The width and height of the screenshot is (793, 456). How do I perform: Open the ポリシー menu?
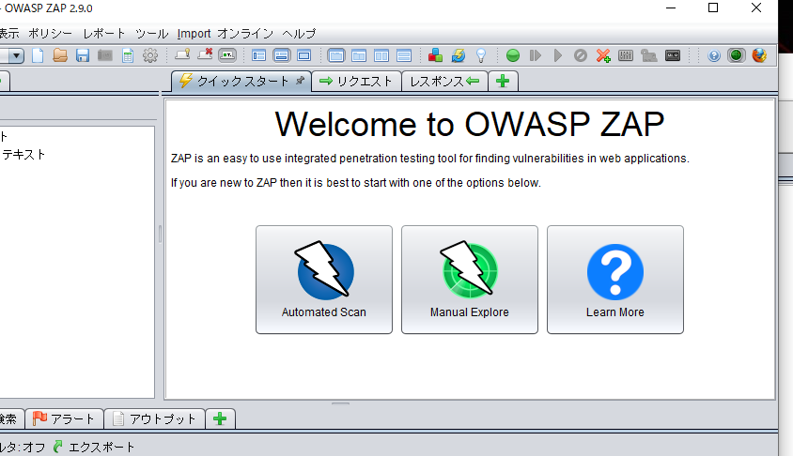[x=50, y=34]
